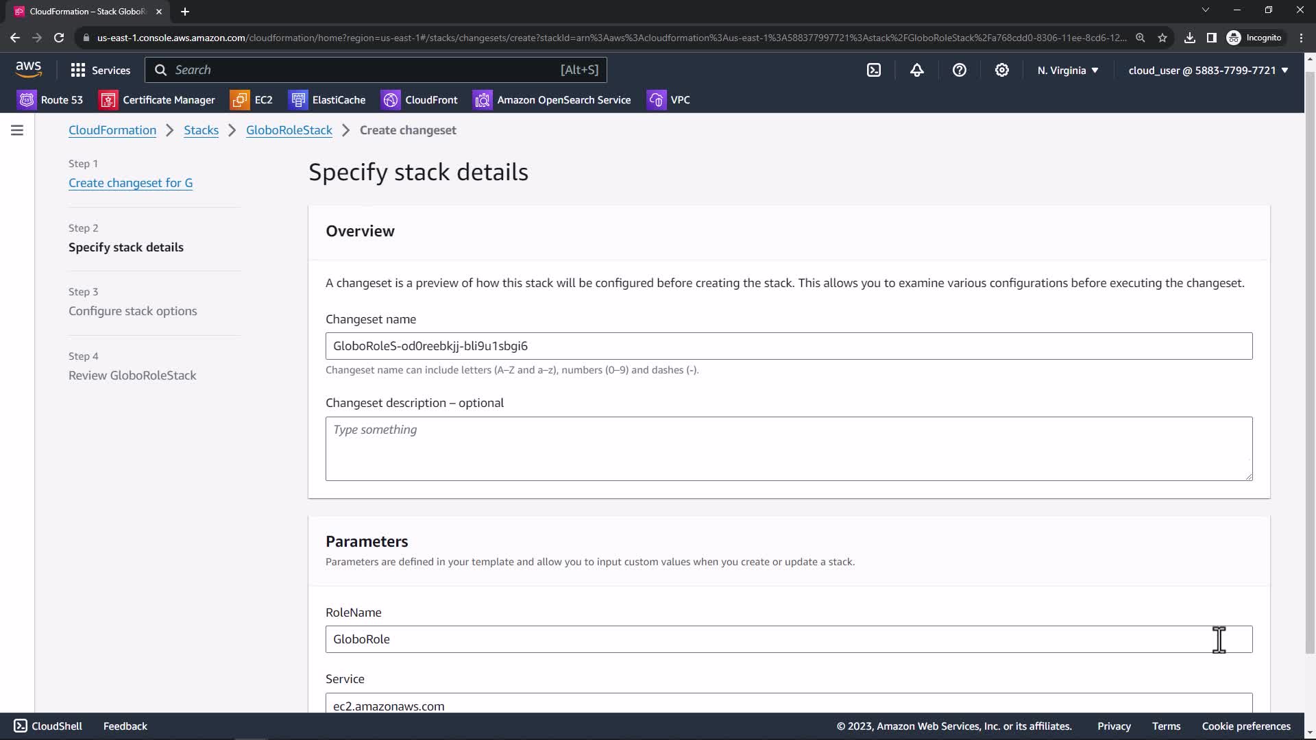Image resolution: width=1316 pixels, height=740 pixels.
Task: Go to Certificate Manager shortcut
Action: tap(157, 100)
